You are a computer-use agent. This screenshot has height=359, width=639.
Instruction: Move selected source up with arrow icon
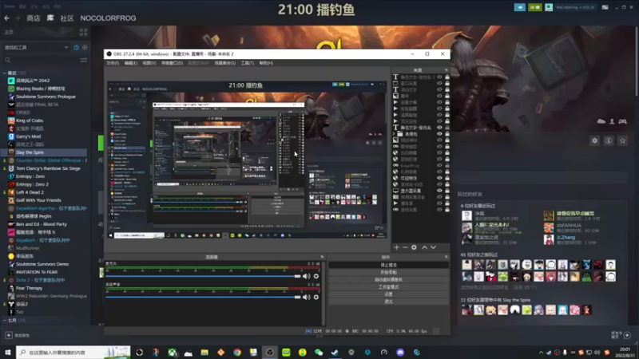[424, 247]
